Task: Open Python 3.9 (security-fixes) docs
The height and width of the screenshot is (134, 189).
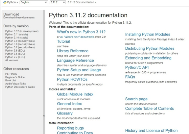Action: pyautogui.click(x=20, y=41)
